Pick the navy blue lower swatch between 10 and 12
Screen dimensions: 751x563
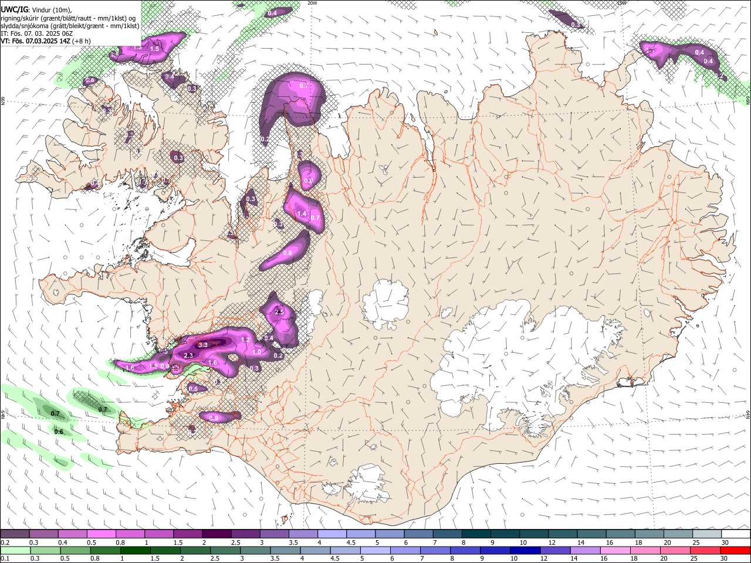click(525, 550)
